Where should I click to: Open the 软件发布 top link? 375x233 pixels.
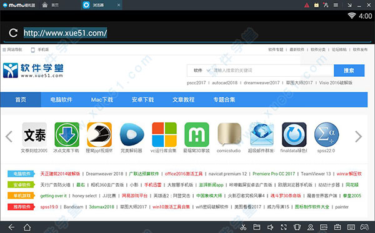(x=360, y=49)
